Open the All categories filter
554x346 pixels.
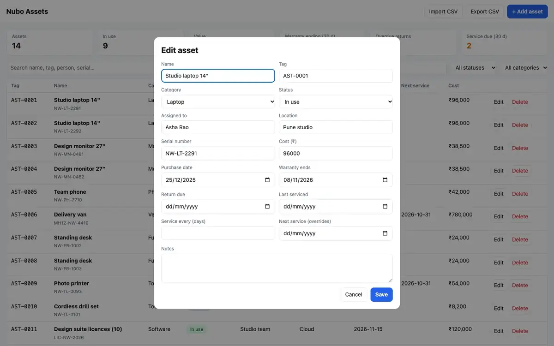click(525, 68)
